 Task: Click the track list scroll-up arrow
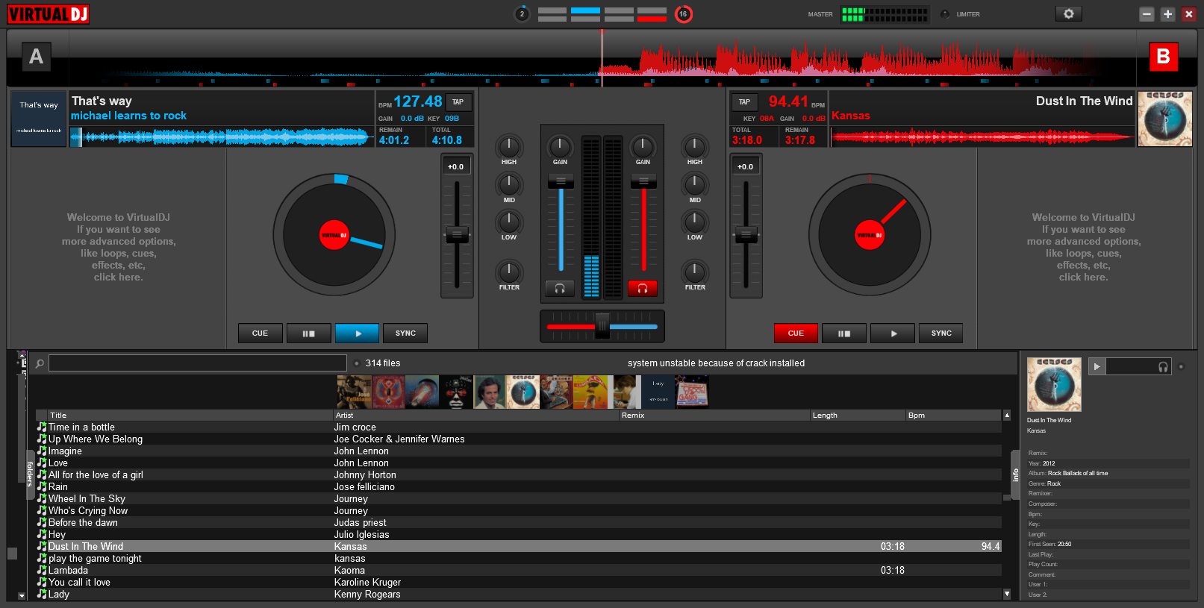pos(1006,416)
